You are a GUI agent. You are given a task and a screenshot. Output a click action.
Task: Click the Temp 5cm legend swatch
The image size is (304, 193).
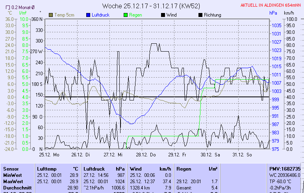pyautogui.click(x=51, y=15)
